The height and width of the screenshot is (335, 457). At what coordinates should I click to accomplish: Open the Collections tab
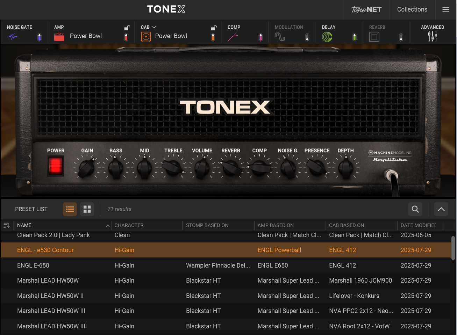coord(412,9)
